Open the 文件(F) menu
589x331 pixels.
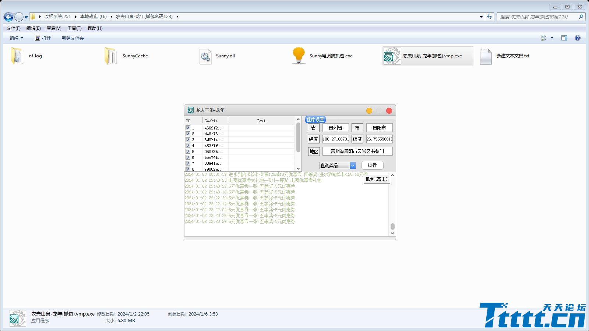point(13,28)
